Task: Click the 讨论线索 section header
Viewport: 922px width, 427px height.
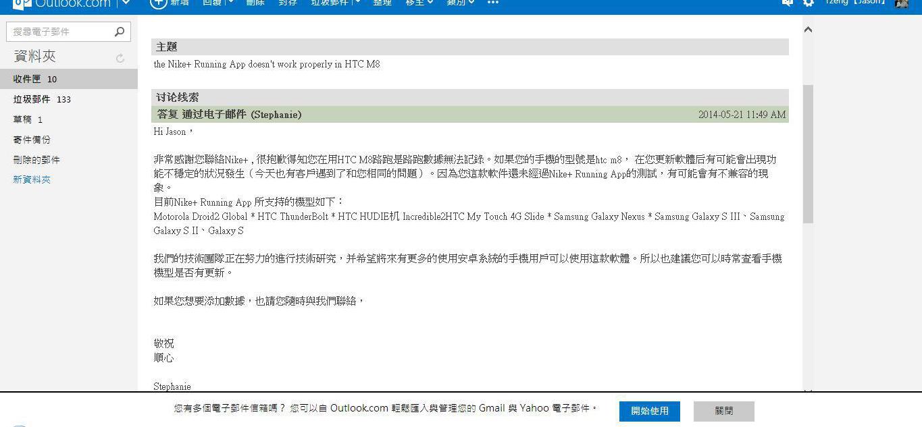Action: (x=470, y=97)
